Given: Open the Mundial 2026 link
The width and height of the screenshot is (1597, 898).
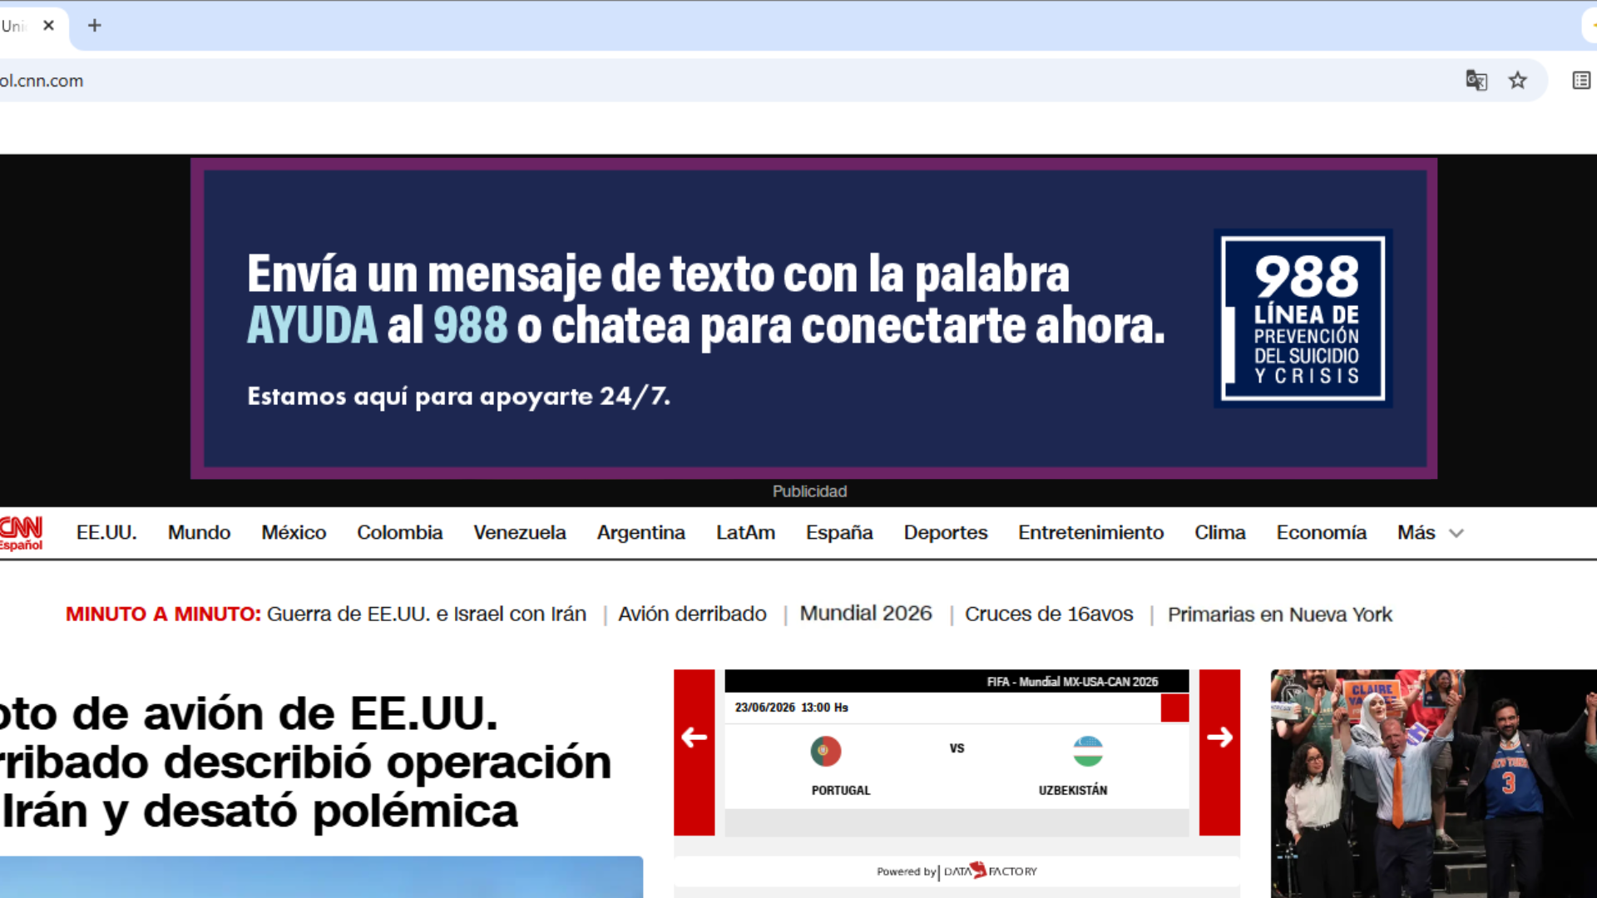Looking at the screenshot, I should point(866,614).
